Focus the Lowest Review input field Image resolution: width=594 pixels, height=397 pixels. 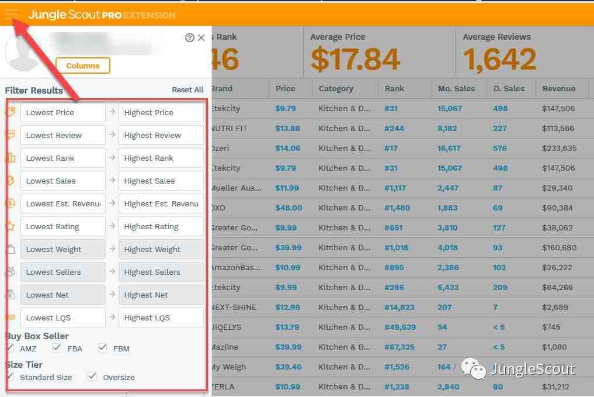(x=63, y=135)
